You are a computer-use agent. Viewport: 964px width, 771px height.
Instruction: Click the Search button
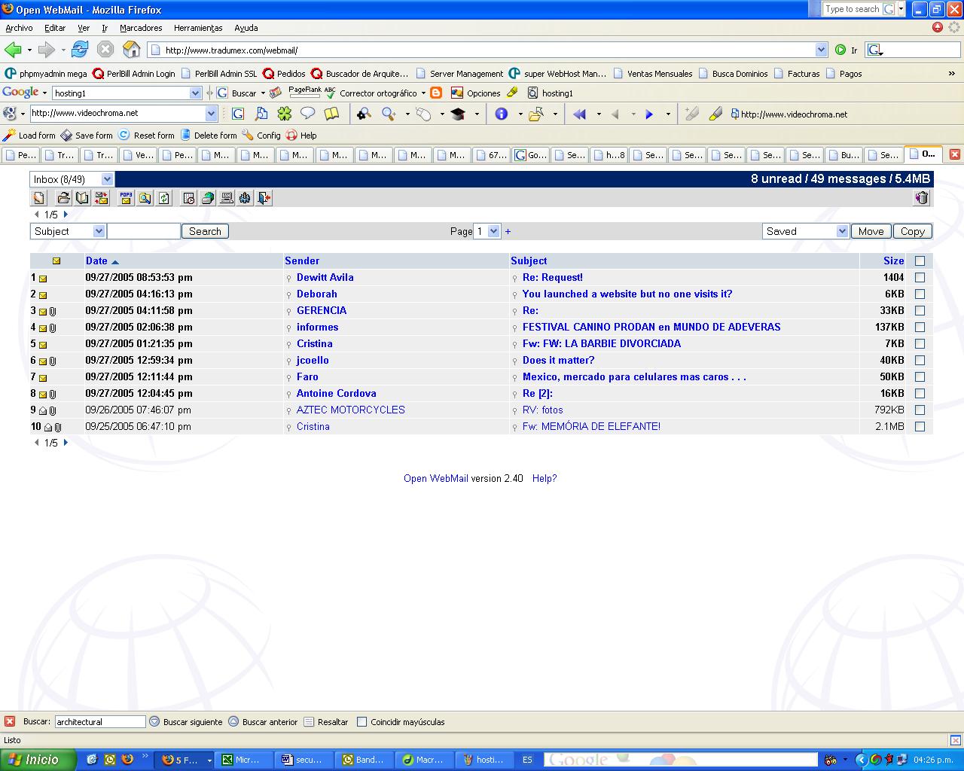tap(205, 231)
